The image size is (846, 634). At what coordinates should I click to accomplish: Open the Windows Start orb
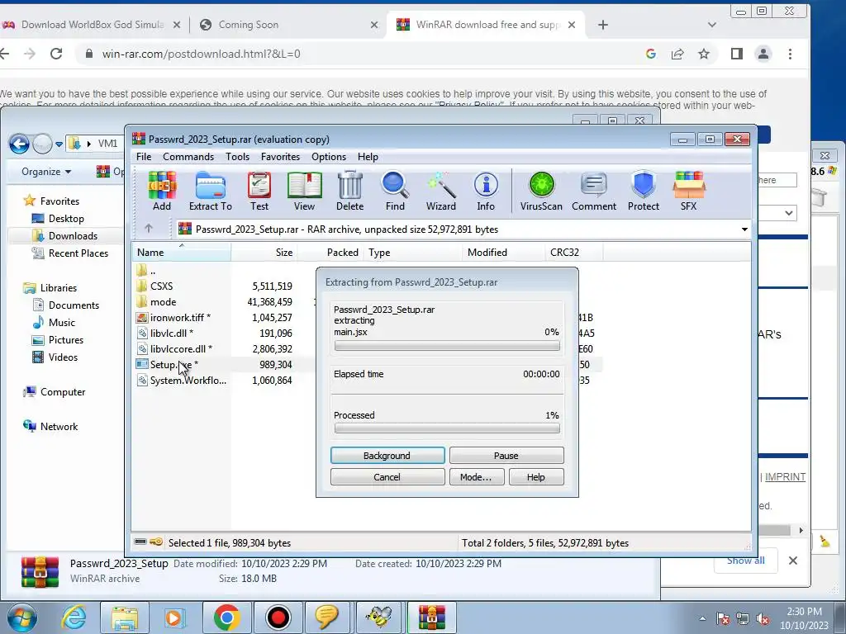[21, 617]
